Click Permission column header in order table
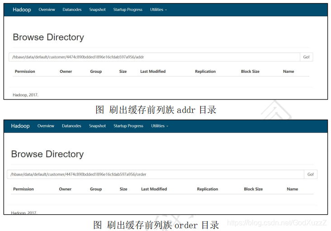Viewport: 331px width, 231px height. tap(24, 189)
